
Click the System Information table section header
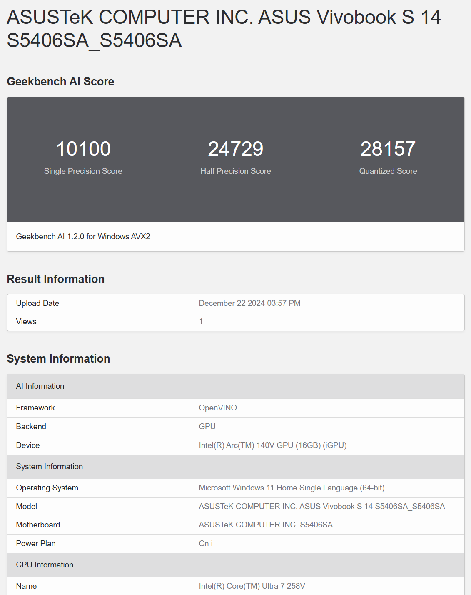click(x=236, y=467)
